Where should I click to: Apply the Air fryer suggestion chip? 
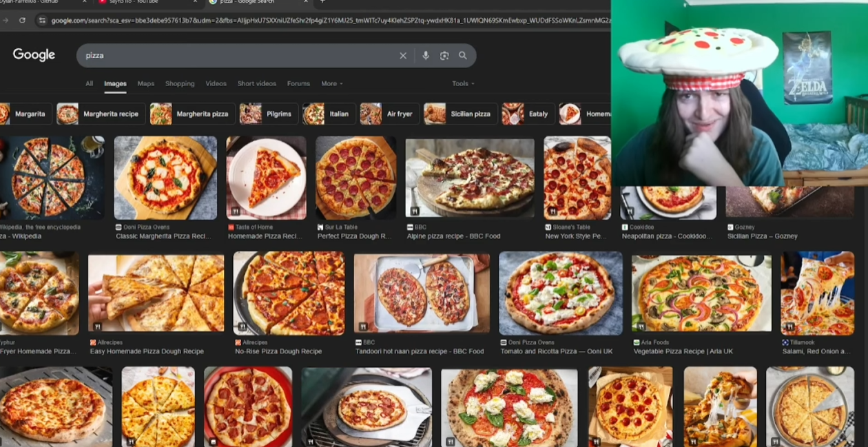point(390,114)
